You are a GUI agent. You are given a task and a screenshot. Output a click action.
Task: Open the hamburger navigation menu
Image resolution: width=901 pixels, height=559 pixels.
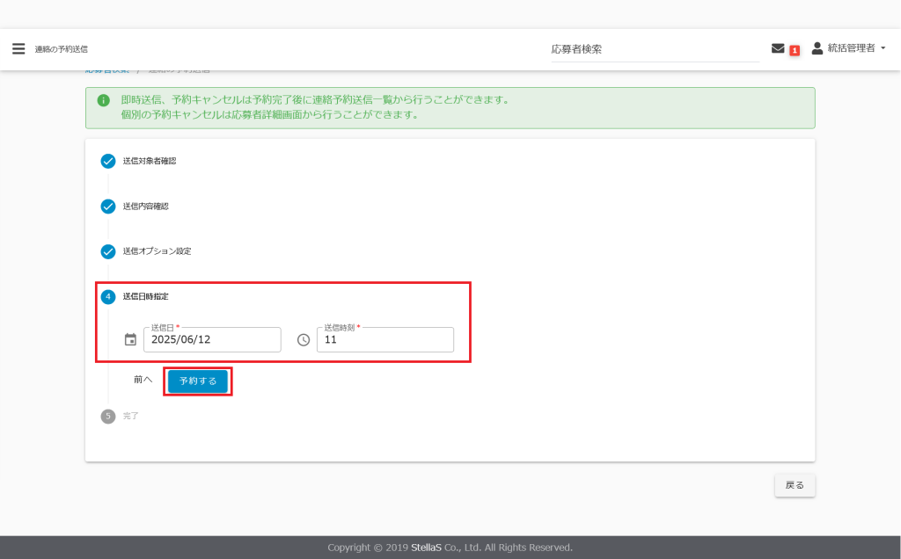(x=18, y=48)
